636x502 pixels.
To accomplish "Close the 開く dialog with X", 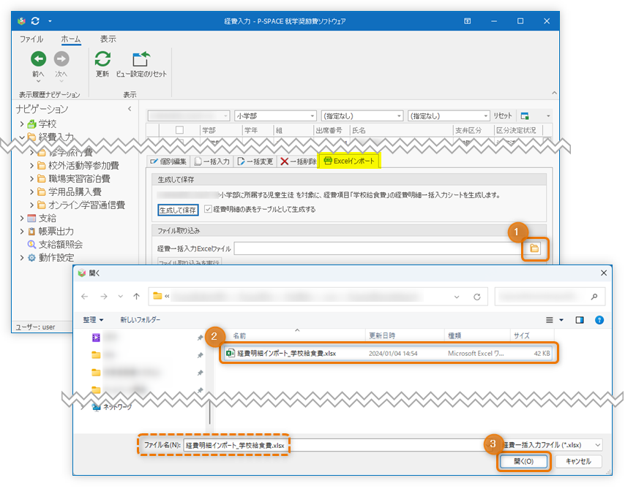I will 604,273.
